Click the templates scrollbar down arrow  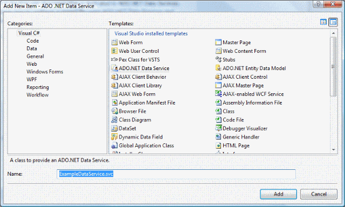point(333,150)
